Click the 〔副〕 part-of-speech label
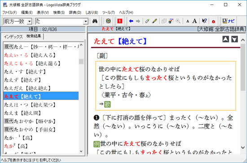Screen dimensions: 247x163 pyautogui.click(x=102, y=56)
